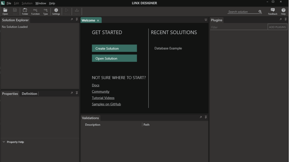The image size is (289, 162).
Task: Click the No Solution Loaded text
Action: pos(15,27)
